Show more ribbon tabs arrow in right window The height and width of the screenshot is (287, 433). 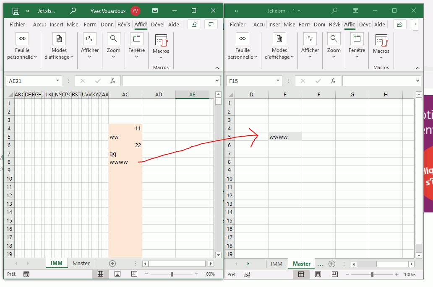[415, 24]
